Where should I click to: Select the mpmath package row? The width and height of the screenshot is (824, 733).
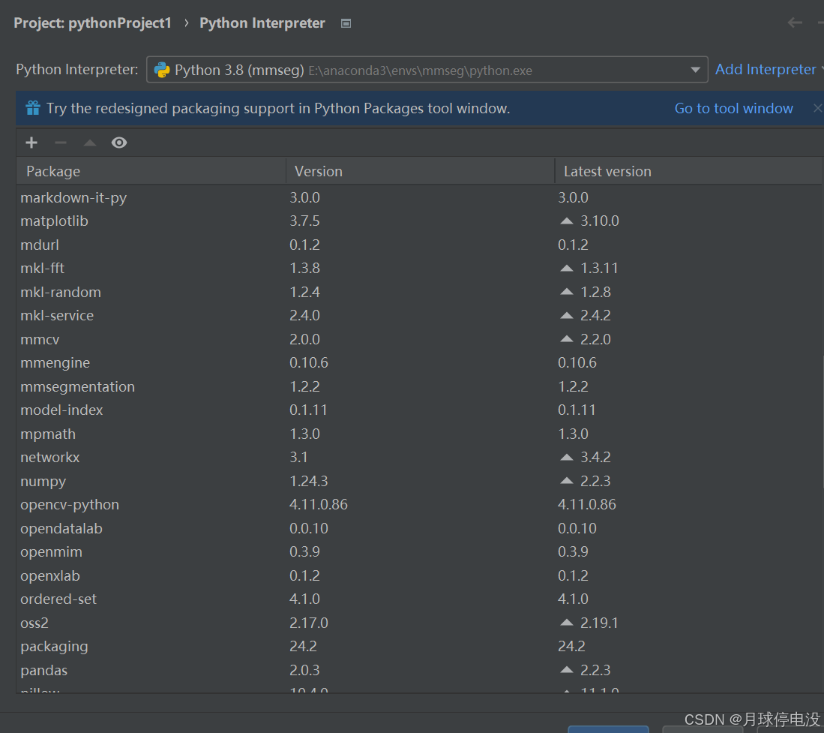[x=419, y=434]
